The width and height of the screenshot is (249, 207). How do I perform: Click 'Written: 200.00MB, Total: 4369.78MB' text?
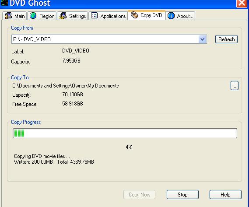pos(54,162)
